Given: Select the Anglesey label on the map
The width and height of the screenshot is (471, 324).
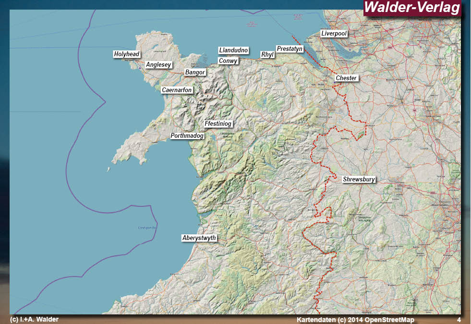Looking at the screenshot, I should [158, 64].
